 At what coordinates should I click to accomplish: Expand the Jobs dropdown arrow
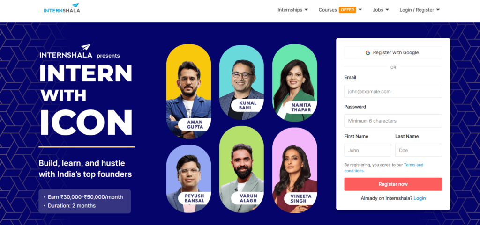point(387,10)
